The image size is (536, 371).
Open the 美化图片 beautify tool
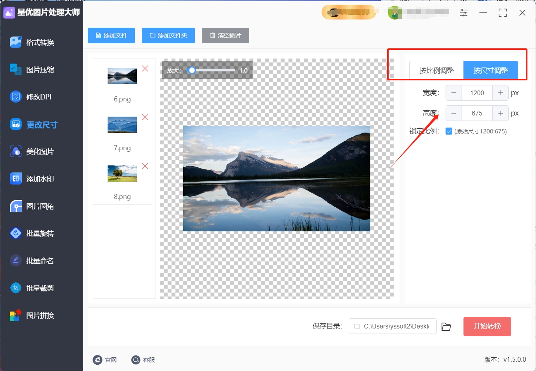pyautogui.click(x=32, y=151)
